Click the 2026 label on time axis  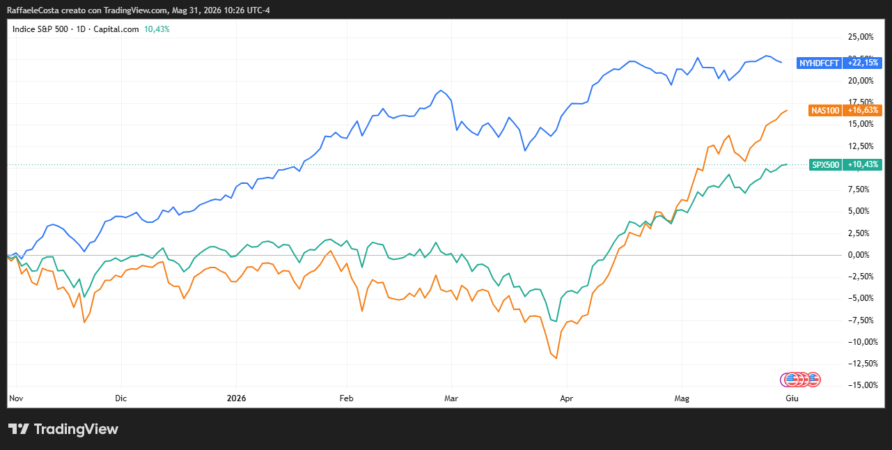(237, 398)
